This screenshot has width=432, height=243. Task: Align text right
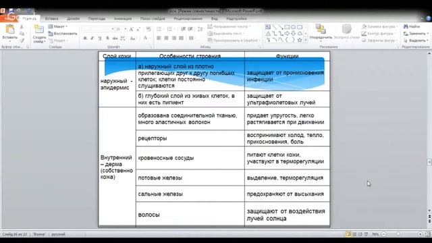tap(174, 38)
